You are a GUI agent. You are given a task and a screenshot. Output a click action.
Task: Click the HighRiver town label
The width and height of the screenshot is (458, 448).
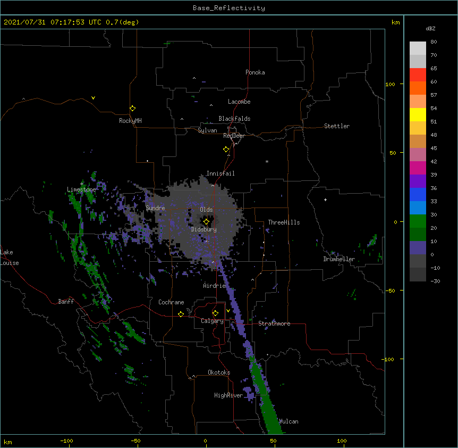[228, 395]
